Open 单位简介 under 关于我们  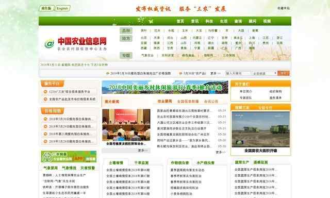coord(245,91)
